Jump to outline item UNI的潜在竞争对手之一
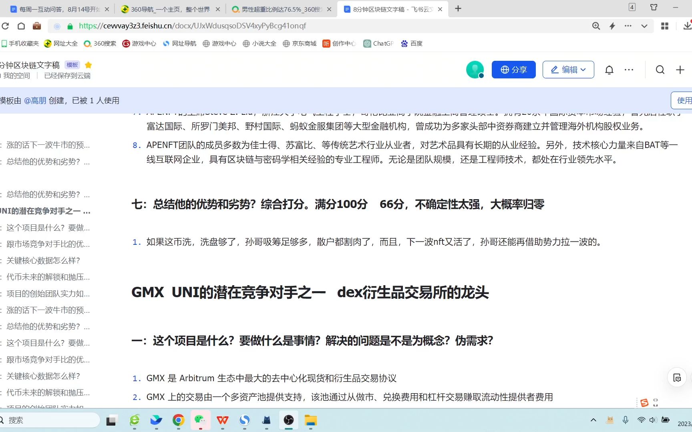Viewport: 692px width, 432px height. coord(45,211)
